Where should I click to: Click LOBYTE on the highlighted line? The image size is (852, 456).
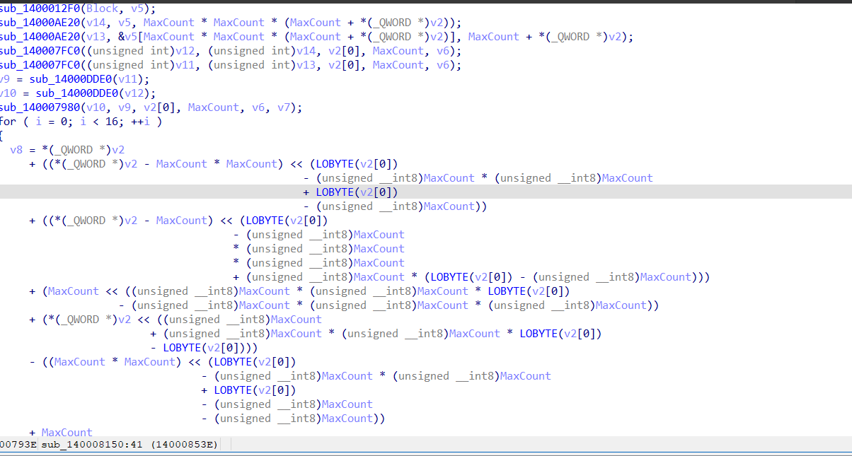335,192
